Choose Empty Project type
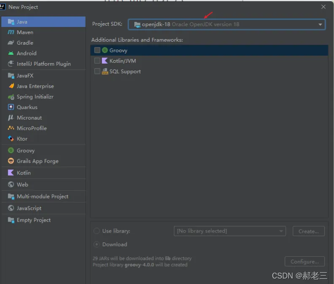Image resolution: width=334 pixels, height=284 pixels. pos(43,220)
